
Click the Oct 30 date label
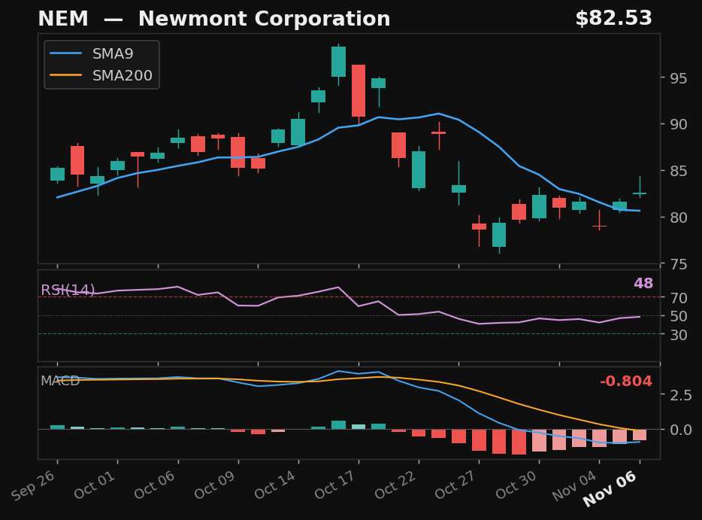516,485
